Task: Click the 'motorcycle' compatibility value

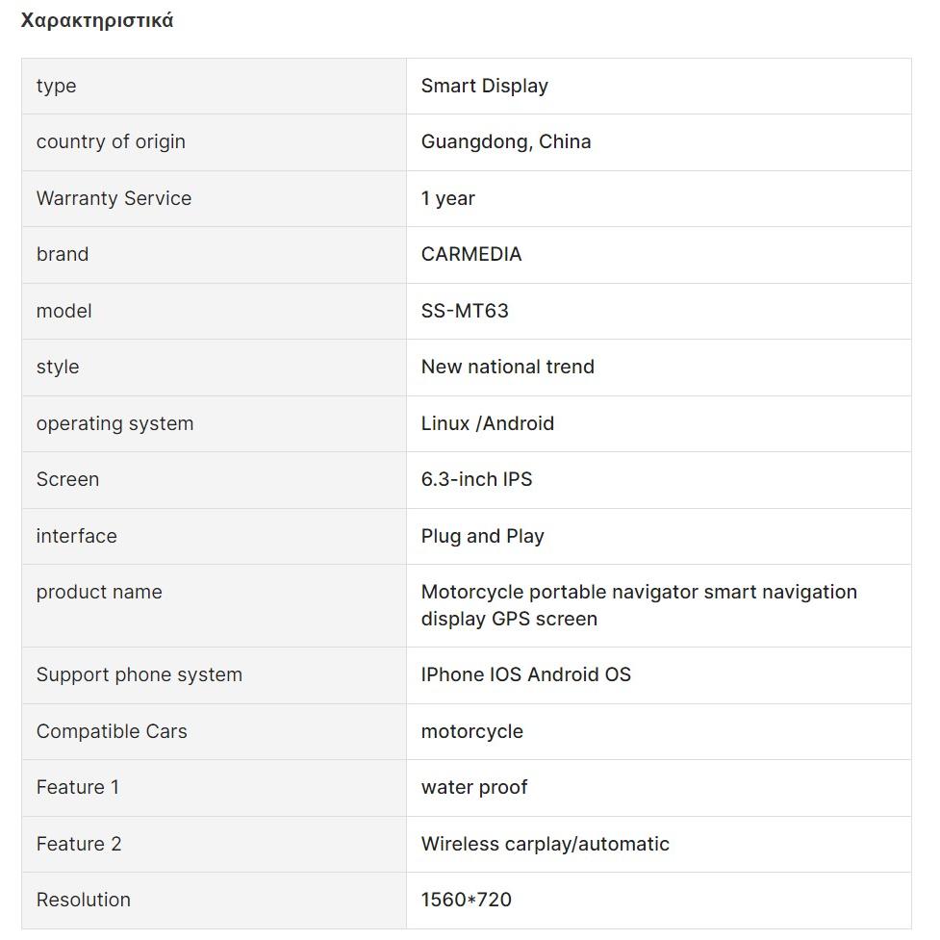Action: 471,731
